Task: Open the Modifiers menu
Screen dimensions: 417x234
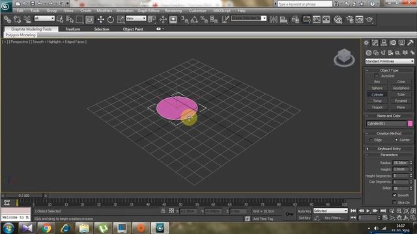Action: click(x=104, y=10)
